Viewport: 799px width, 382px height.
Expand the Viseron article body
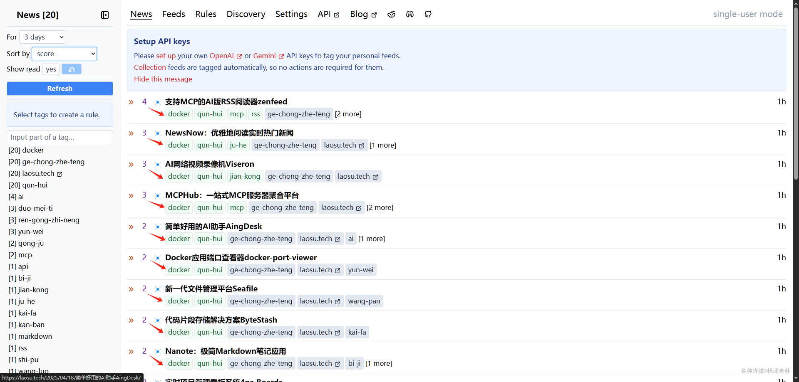tap(131, 164)
